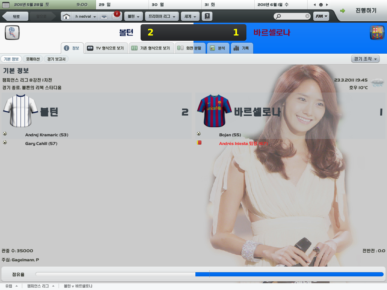Open the 볼턴 dropdown menu in toolbar
The image size is (387, 290).
click(134, 17)
